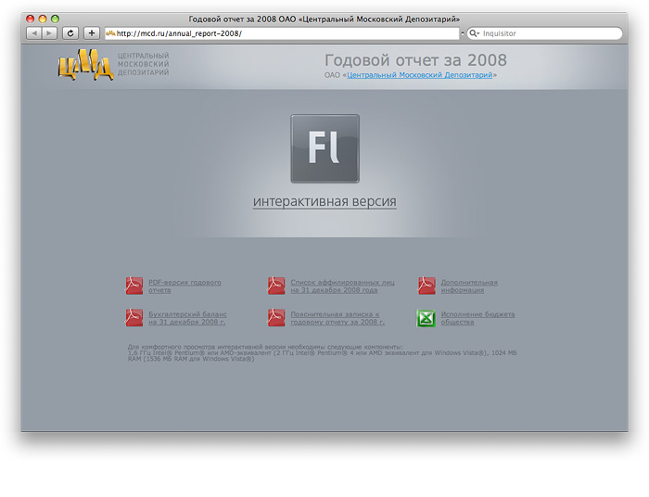Click the large Flash Fl icon

(x=324, y=148)
